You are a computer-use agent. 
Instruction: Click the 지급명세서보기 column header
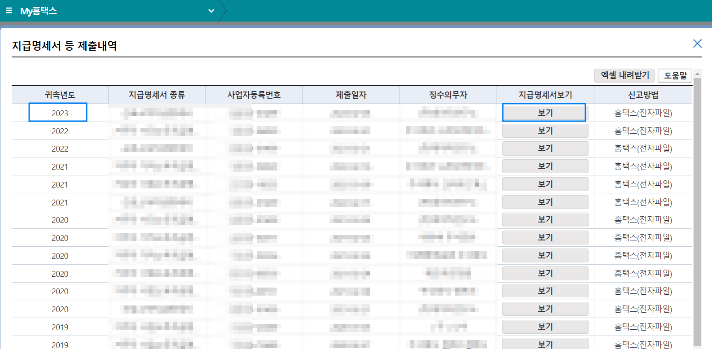tap(545, 95)
